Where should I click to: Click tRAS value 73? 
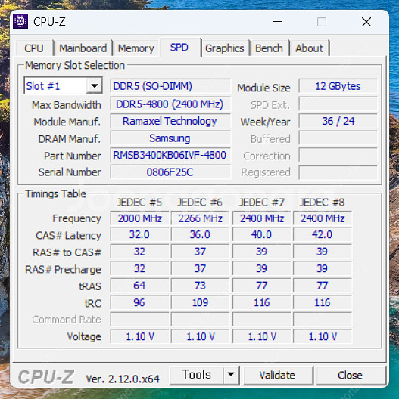click(201, 285)
